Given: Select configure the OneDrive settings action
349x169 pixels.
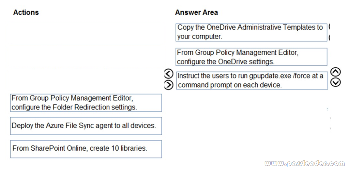Looking at the screenshot, I should 252,57.
